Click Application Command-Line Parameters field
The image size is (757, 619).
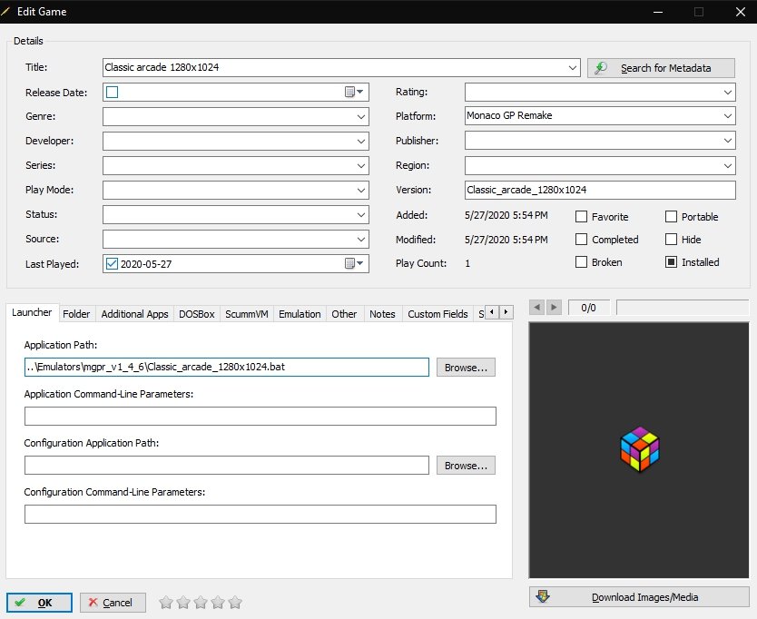point(261,417)
